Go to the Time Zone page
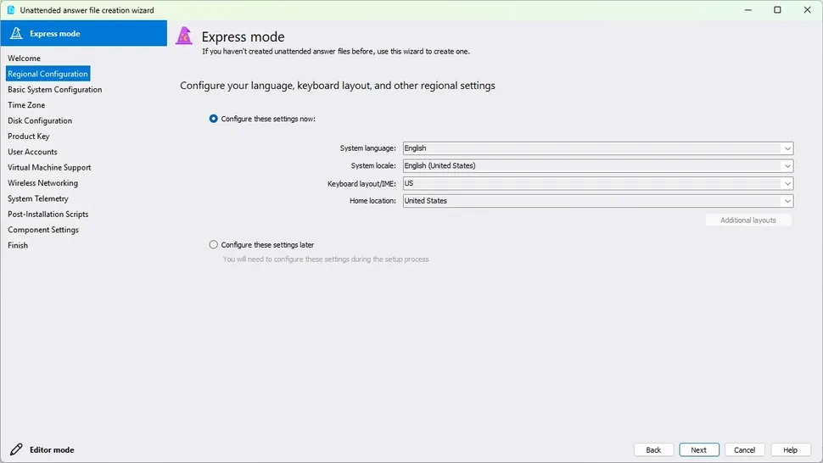823x463 pixels. [x=26, y=105]
